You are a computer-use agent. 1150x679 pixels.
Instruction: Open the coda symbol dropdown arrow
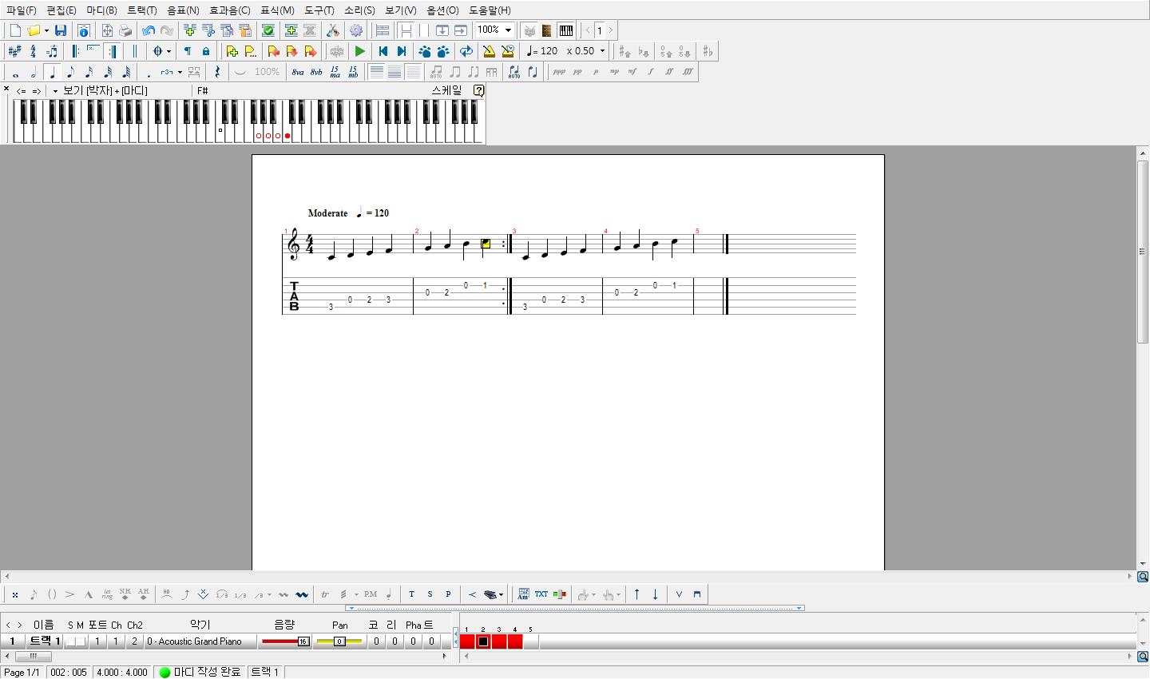pos(169,51)
